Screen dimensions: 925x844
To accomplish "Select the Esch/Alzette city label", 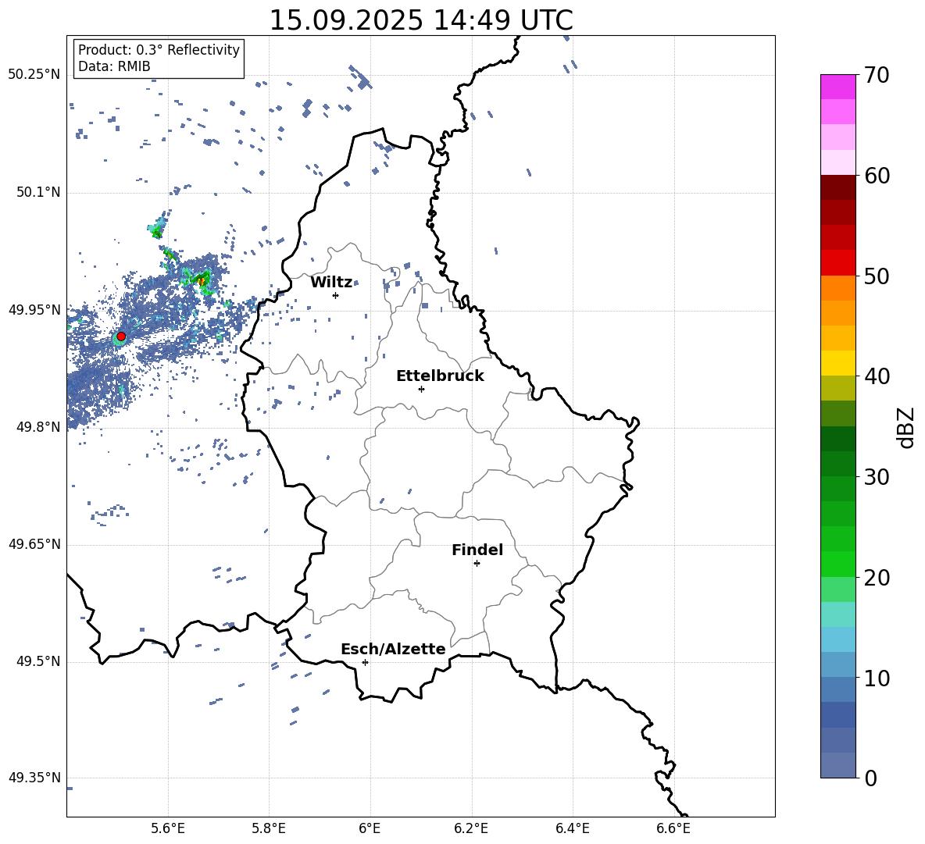I will click(x=393, y=649).
